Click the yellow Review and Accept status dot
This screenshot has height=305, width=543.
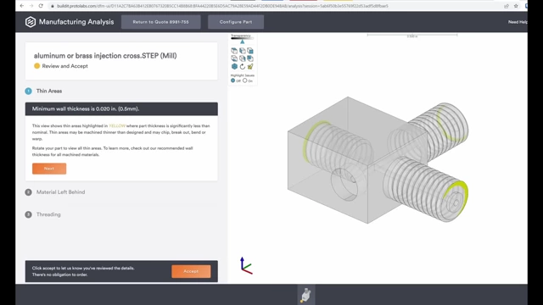37,66
